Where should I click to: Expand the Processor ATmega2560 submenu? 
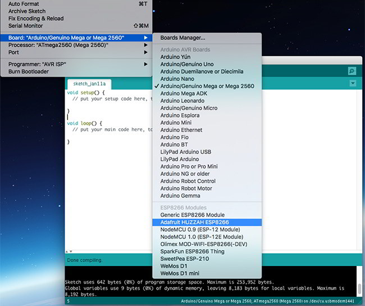tap(76, 45)
